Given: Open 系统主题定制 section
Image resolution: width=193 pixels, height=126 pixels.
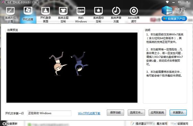Looking at the screenshot, I should tap(63, 15).
